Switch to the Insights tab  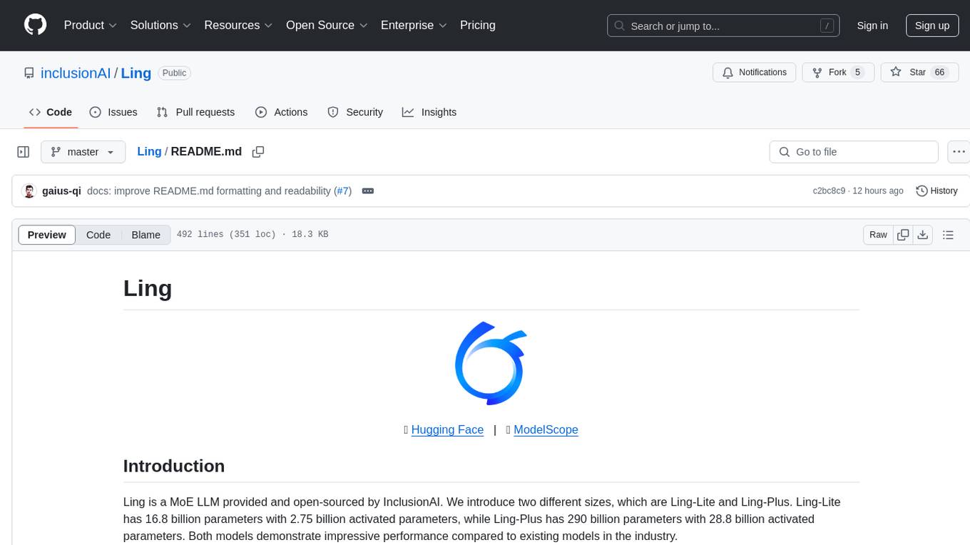(429, 112)
